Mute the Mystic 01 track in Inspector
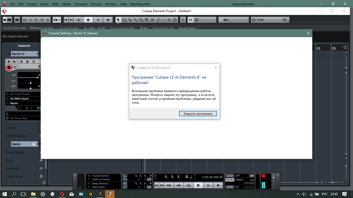 click(x=9, y=62)
